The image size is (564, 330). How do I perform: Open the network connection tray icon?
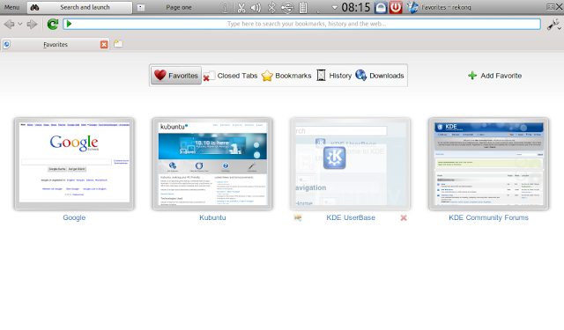point(287,8)
